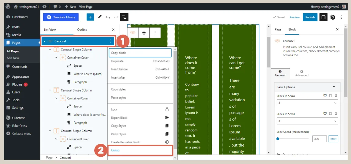Open the Slides To Show dropdown
Image resolution: width=351 pixels, height=164 pixels.
(307, 103)
